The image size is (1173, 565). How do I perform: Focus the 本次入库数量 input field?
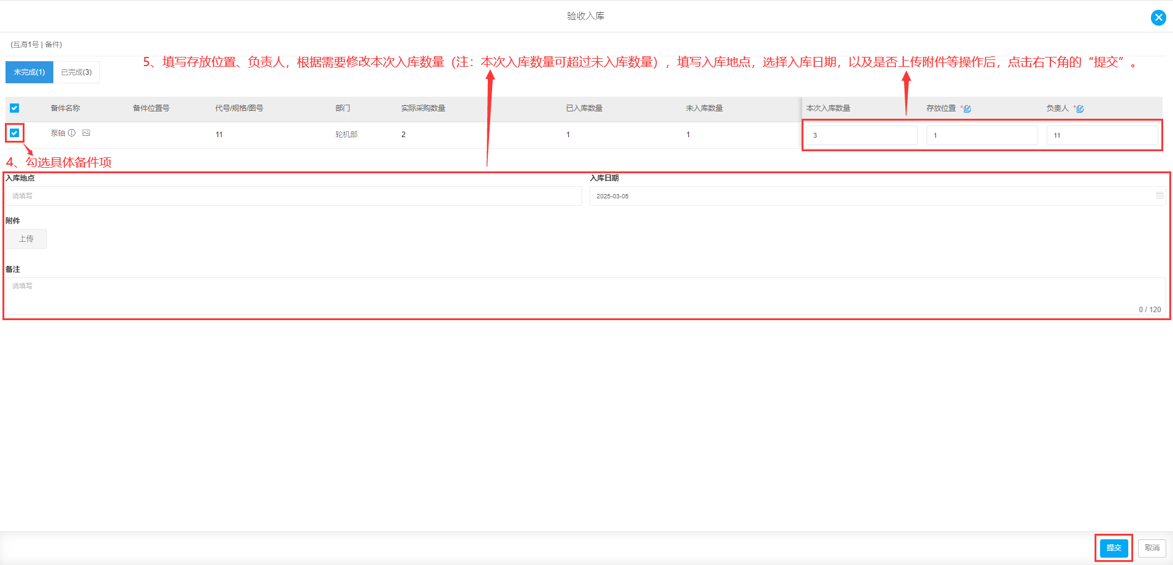862,135
